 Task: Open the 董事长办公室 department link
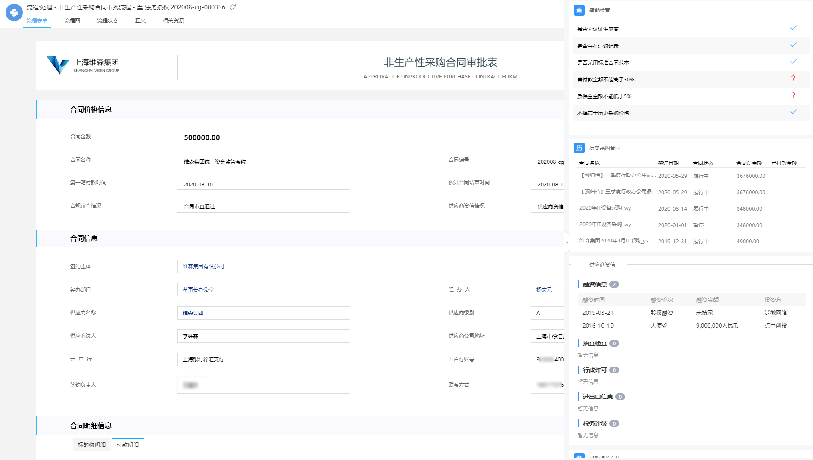click(x=198, y=289)
